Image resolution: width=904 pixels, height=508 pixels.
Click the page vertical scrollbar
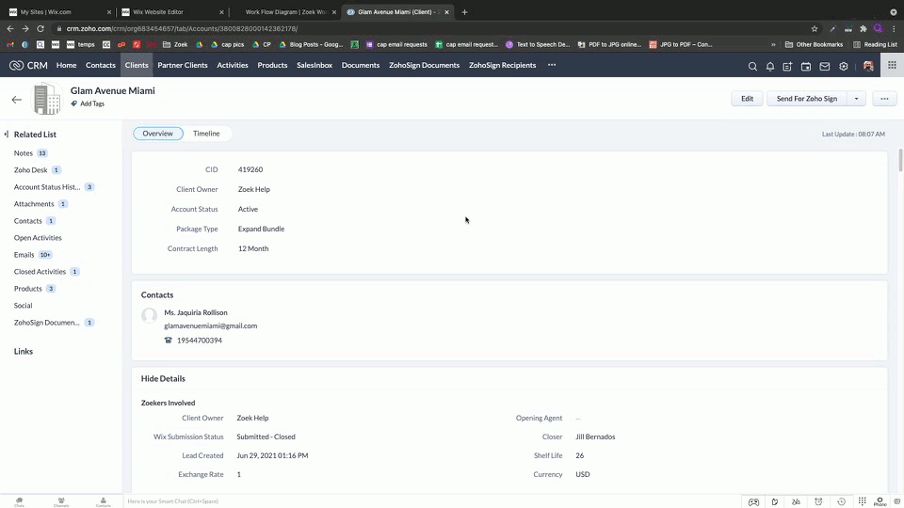[900, 160]
